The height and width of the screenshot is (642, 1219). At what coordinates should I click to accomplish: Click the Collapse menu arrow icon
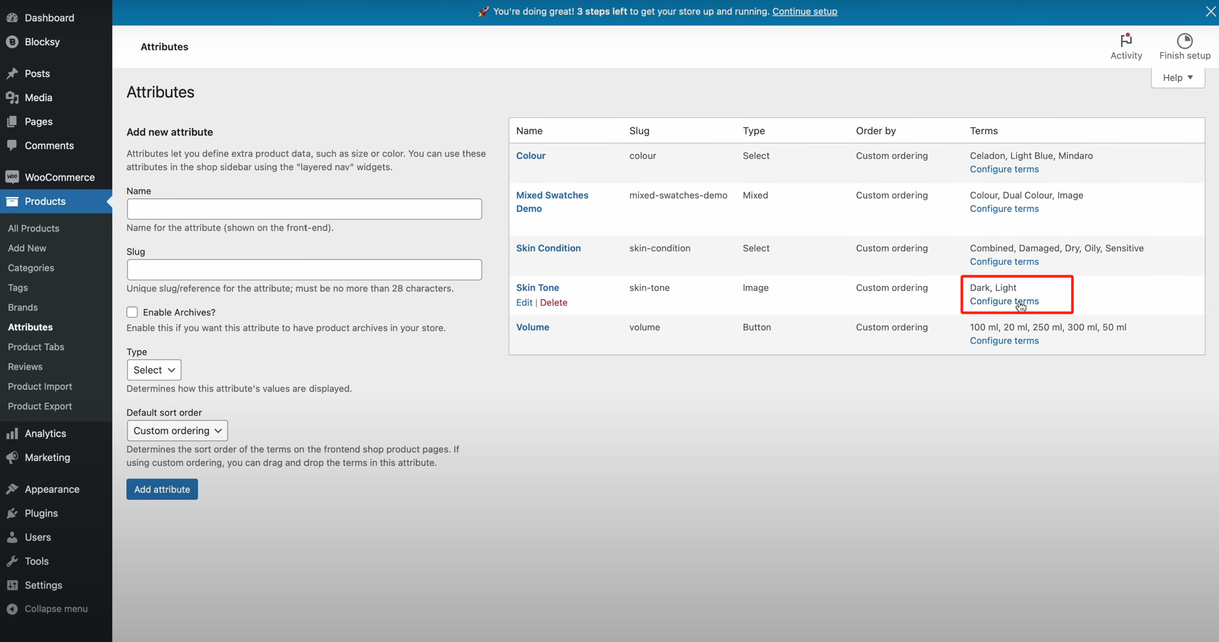[12, 609]
